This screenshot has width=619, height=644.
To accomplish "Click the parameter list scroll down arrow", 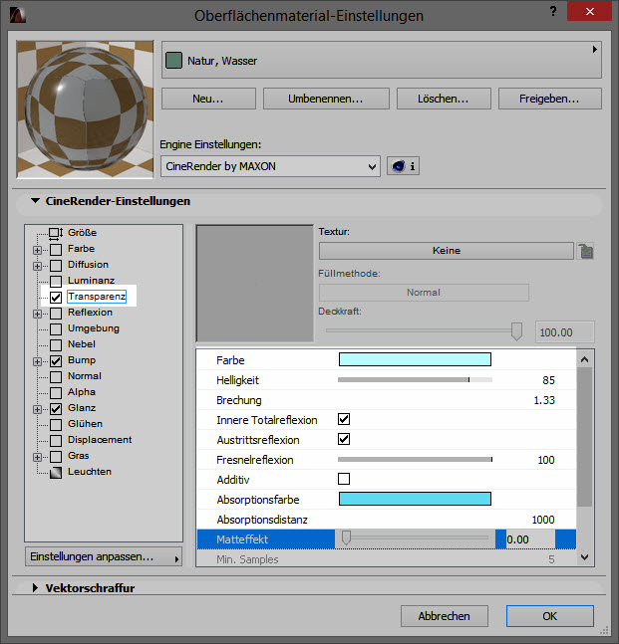I will pos(584,557).
